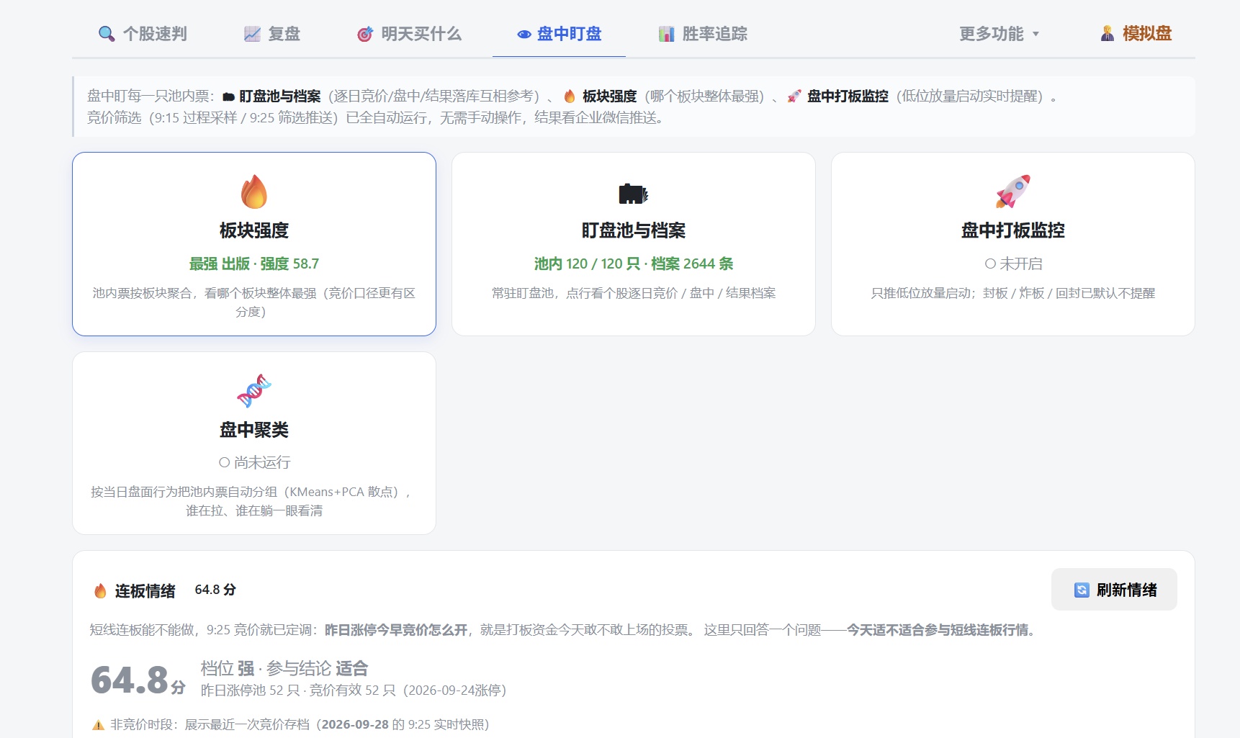
Task: Click the 2026-09-28 date in the warning line
Action: 355,725
